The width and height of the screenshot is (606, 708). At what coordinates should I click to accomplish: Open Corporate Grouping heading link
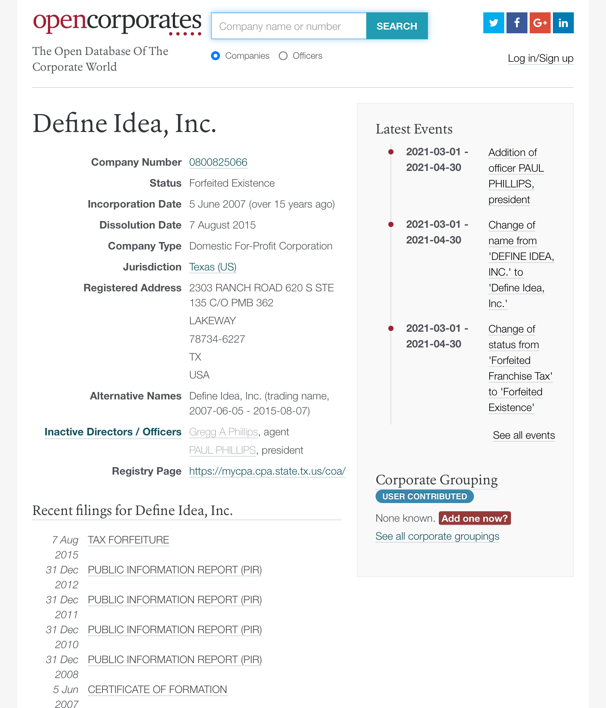tap(437, 480)
